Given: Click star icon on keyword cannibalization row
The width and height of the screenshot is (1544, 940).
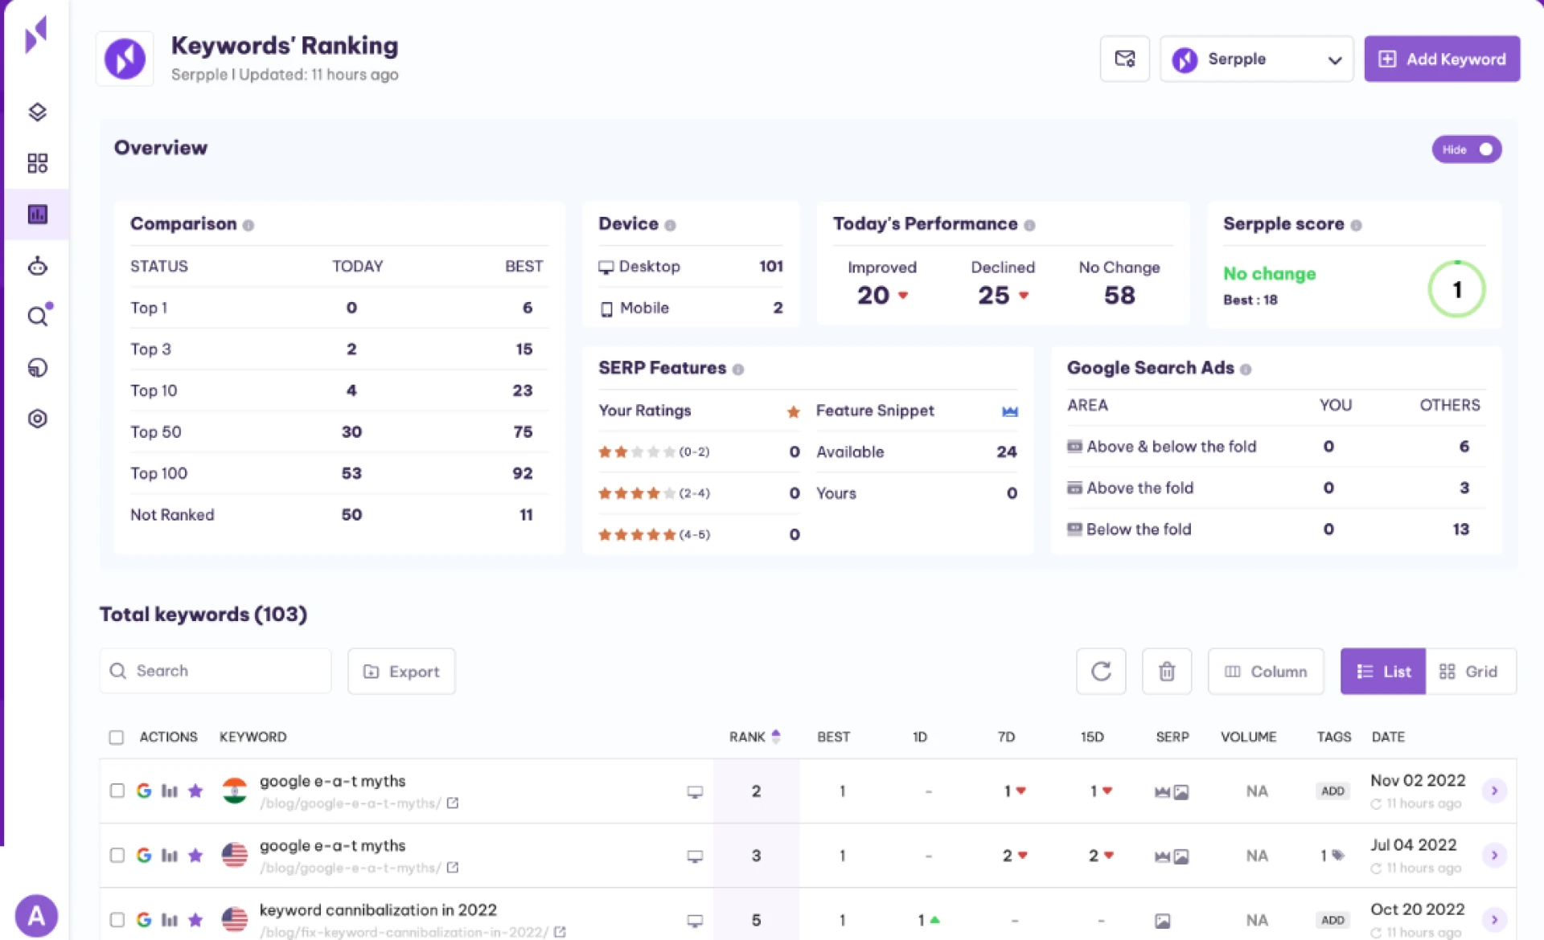Looking at the screenshot, I should click(195, 919).
